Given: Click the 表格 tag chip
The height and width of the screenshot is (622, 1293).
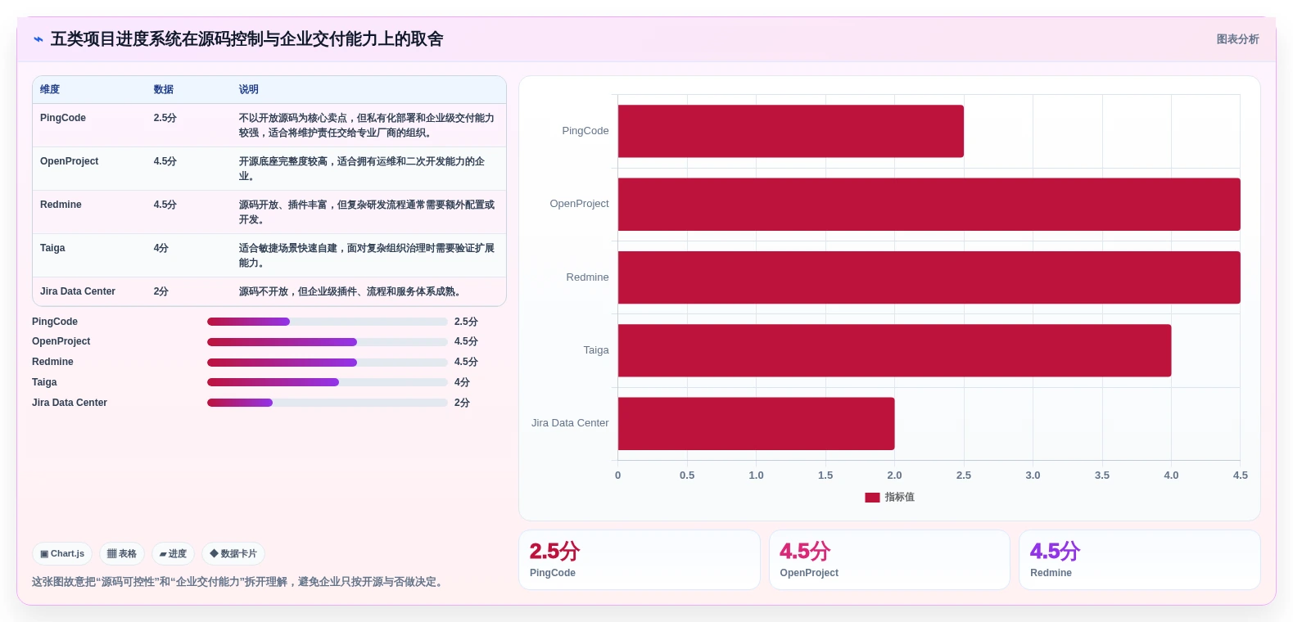Looking at the screenshot, I should click(x=122, y=554).
